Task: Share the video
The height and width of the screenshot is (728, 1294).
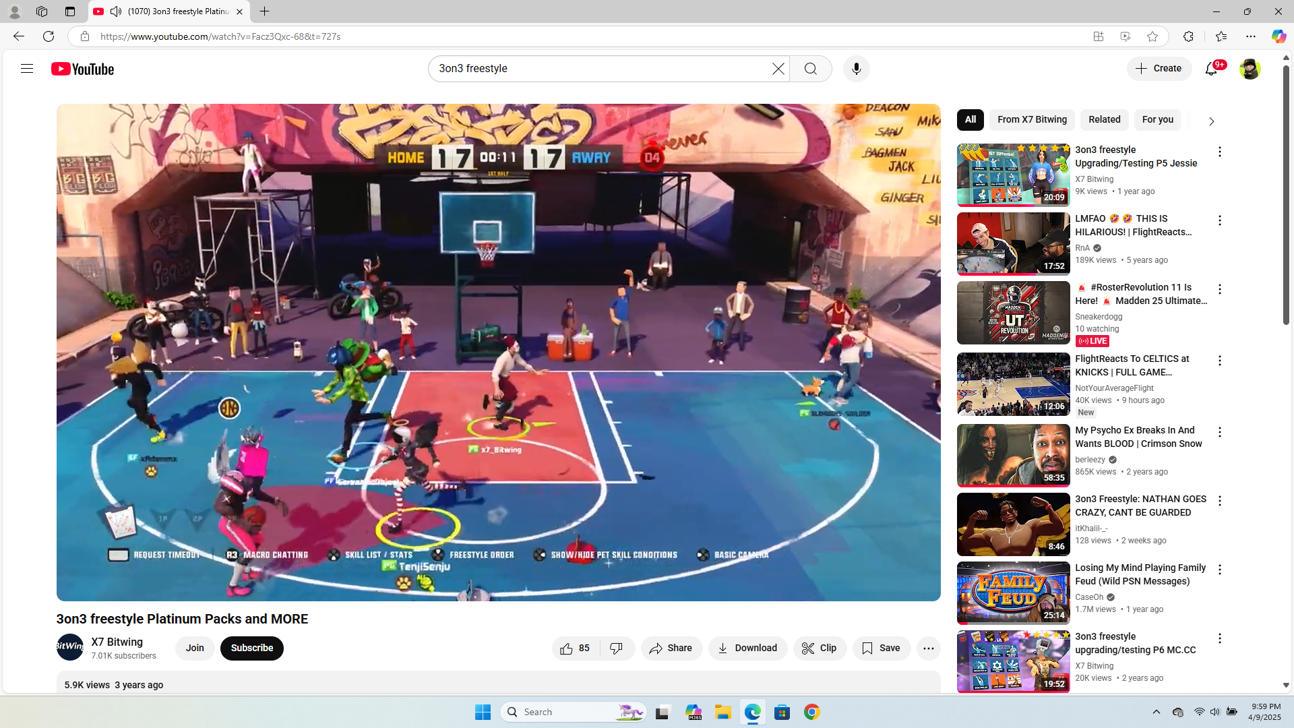Action: tap(671, 648)
